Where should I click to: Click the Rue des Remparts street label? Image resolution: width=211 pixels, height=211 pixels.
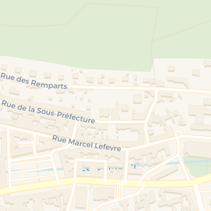(34, 81)
